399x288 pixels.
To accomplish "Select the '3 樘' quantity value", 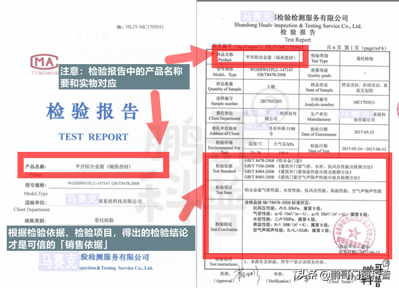I will pyautogui.click(x=271, y=87).
